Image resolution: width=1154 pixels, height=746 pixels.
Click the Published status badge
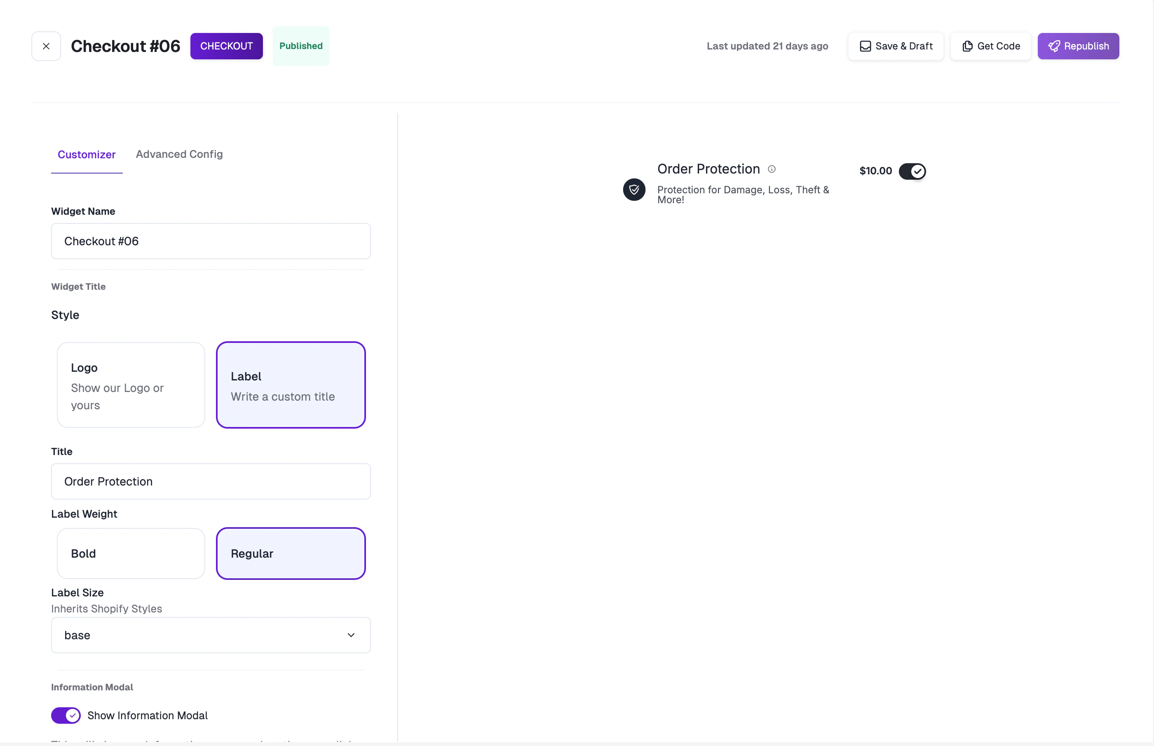tap(300, 46)
